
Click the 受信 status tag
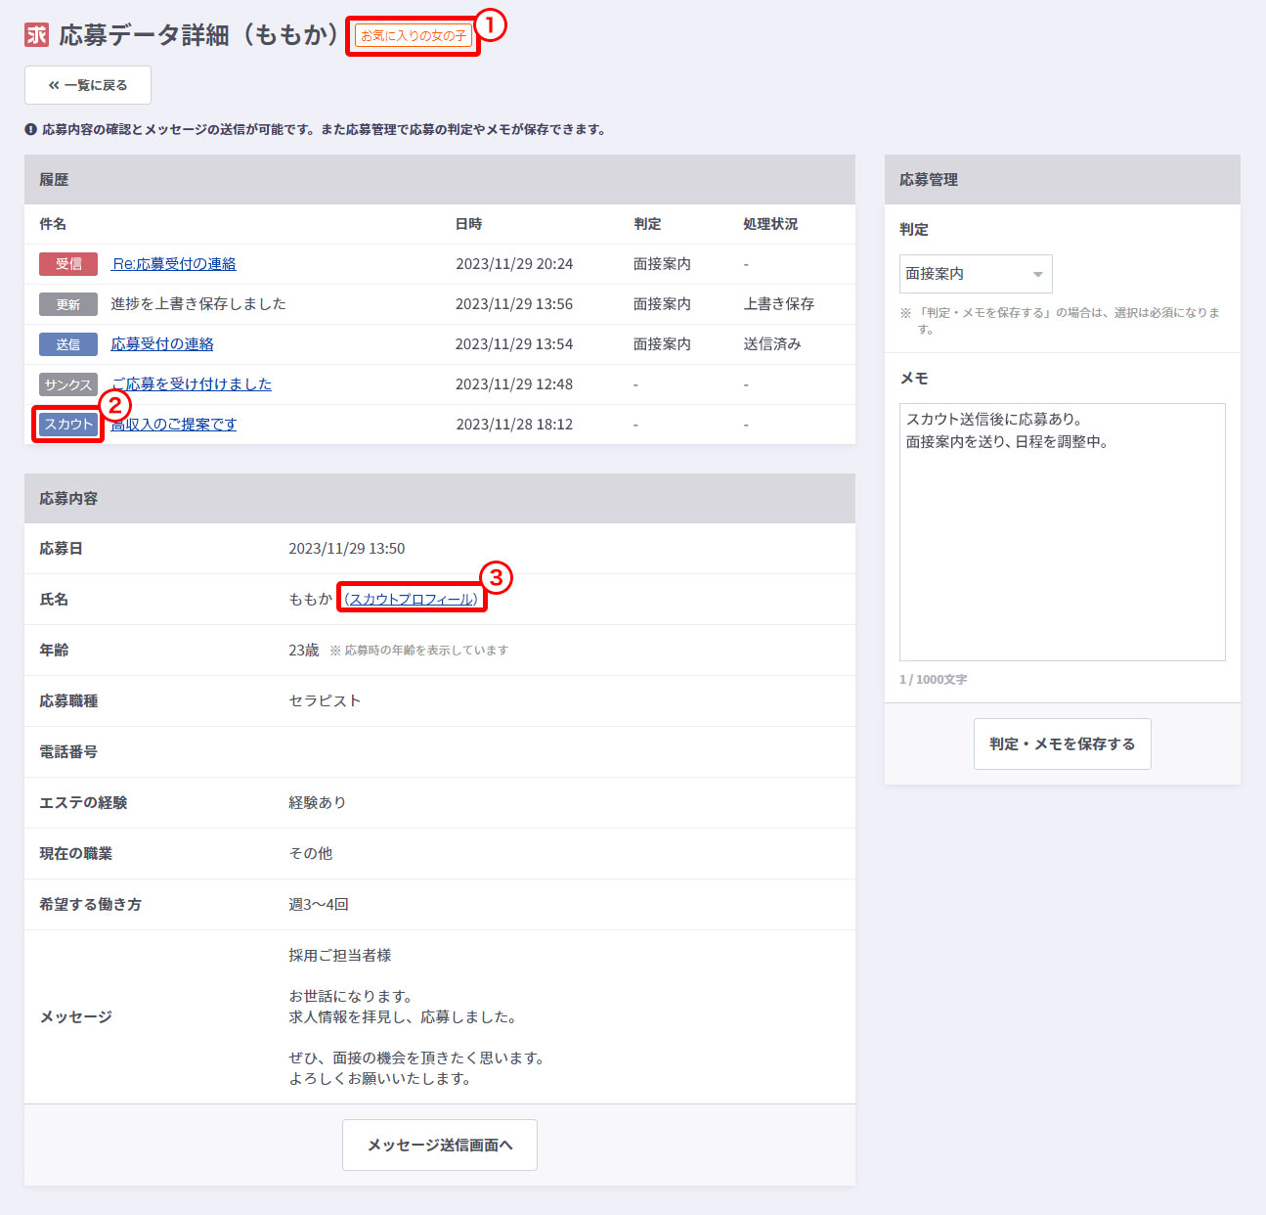(x=68, y=264)
